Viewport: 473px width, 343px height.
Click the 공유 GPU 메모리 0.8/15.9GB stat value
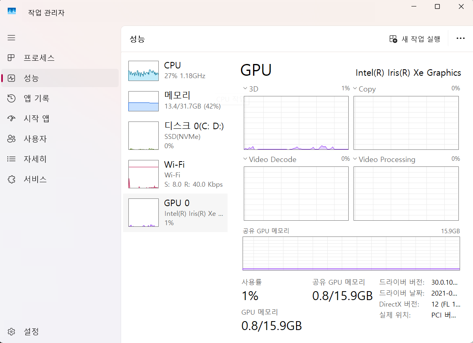pyautogui.click(x=342, y=296)
